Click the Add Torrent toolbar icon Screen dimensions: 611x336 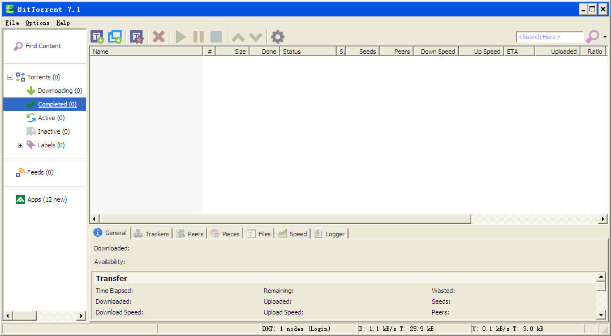97,37
